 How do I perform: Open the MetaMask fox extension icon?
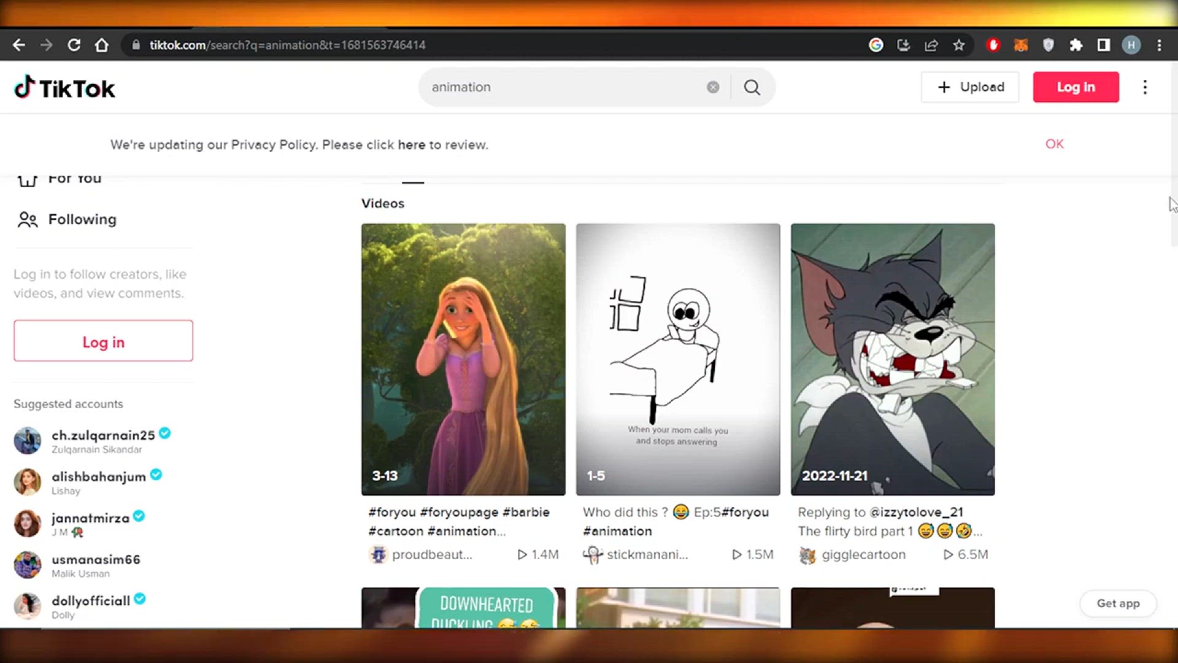(1021, 45)
